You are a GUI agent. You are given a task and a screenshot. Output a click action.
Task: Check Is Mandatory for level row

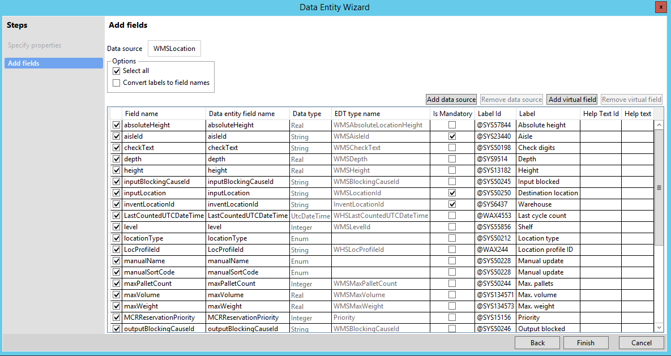(452, 227)
